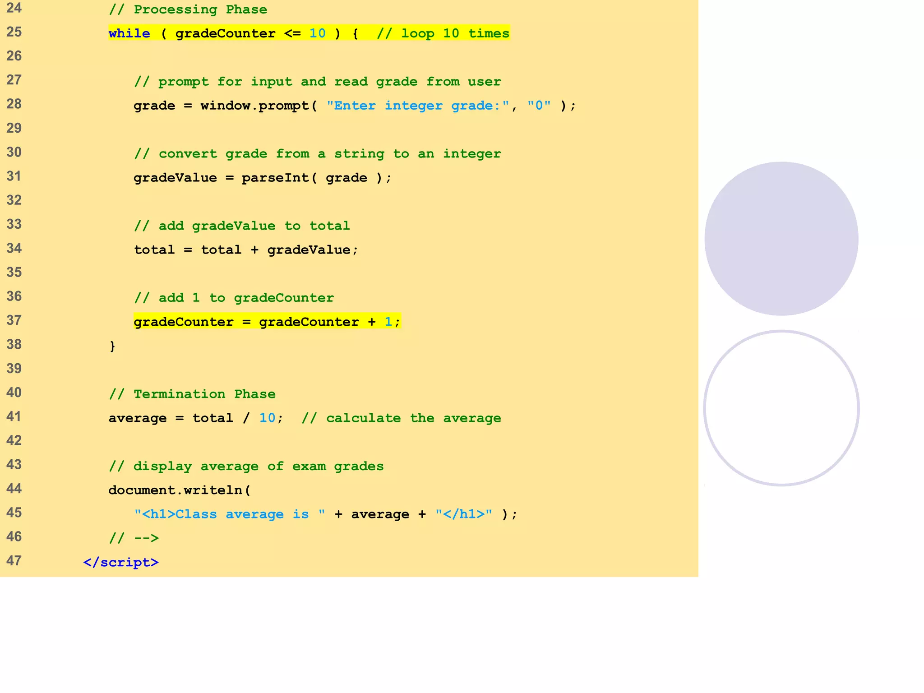Click the 'Termination Phase' comment
The image size is (924, 693).
tap(192, 394)
